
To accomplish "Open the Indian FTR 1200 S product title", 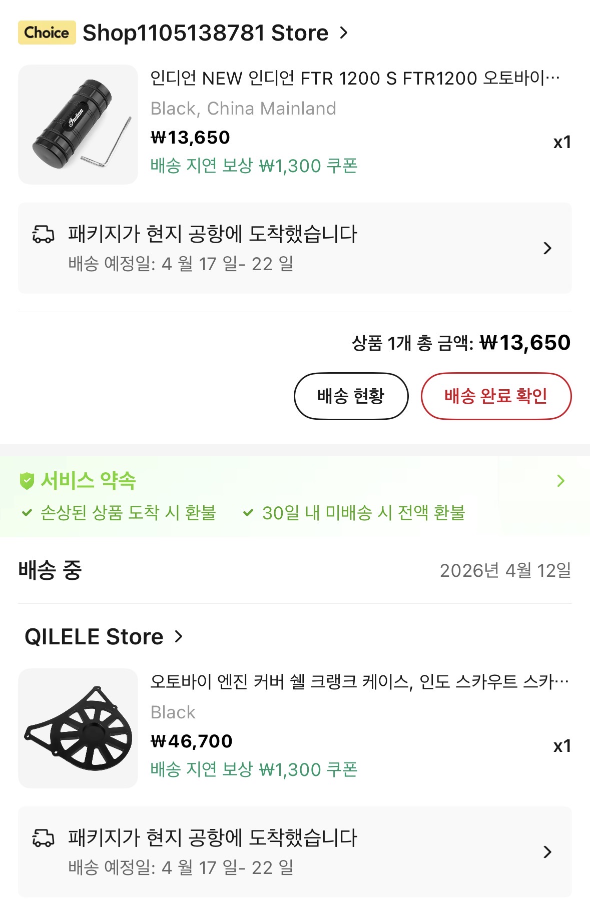I will [x=355, y=78].
